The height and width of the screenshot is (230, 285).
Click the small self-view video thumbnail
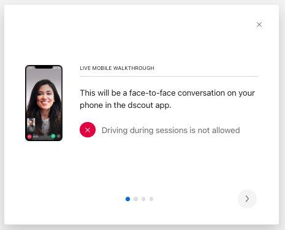coord(31,125)
